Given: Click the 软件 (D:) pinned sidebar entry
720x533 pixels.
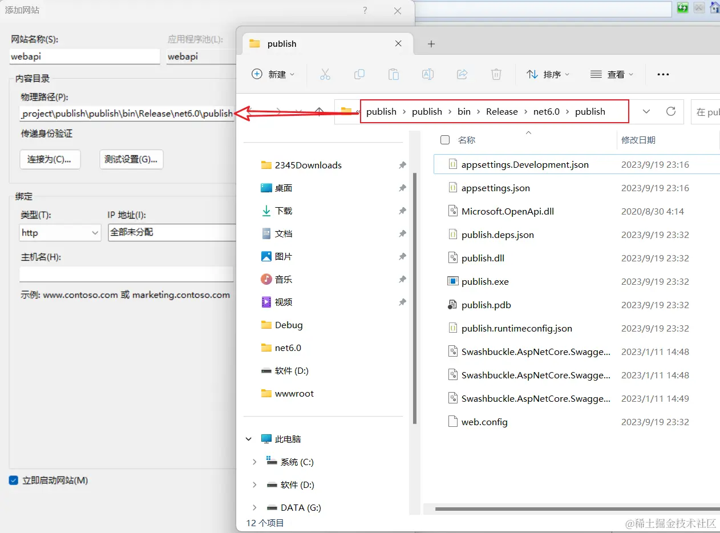Looking at the screenshot, I should click(285, 370).
